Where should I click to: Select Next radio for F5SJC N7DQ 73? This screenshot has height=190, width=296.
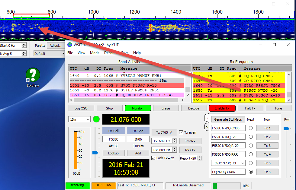click(x=251, y=163)
